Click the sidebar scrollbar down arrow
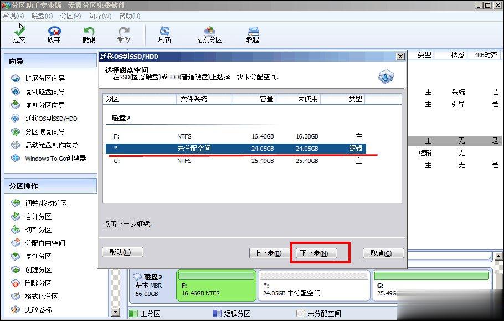 115,312
